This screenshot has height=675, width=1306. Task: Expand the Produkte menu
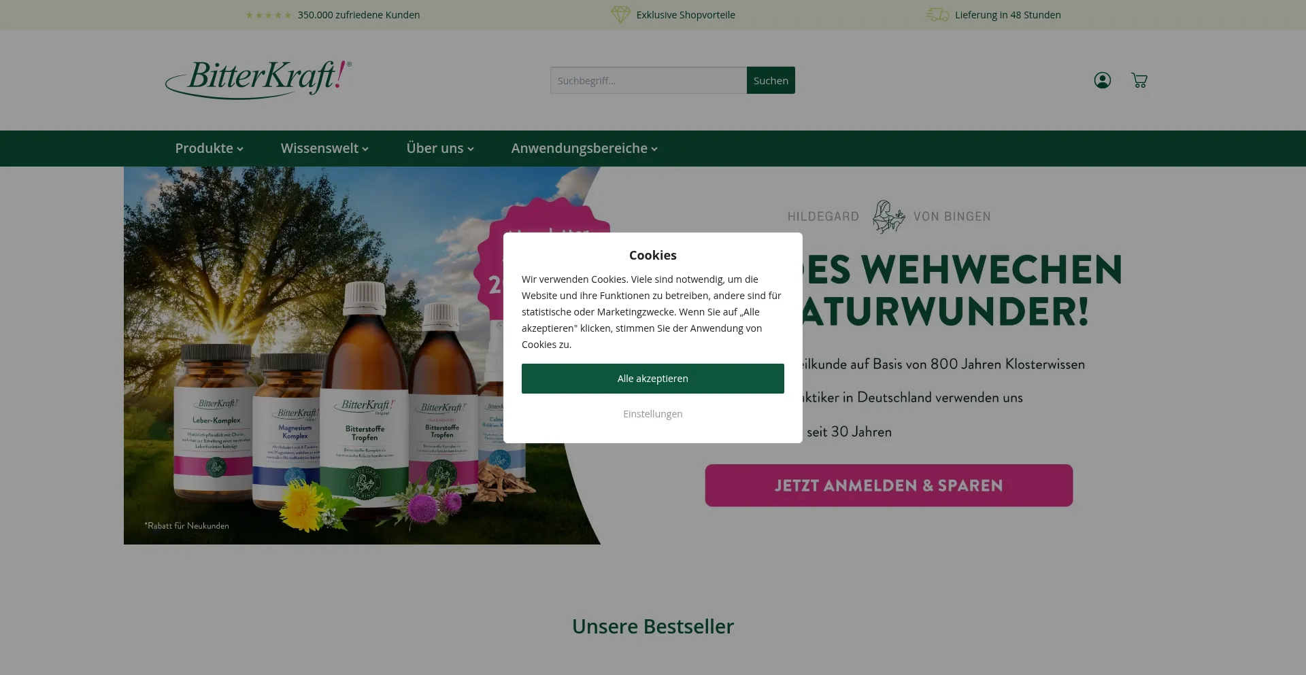(209, 148)
